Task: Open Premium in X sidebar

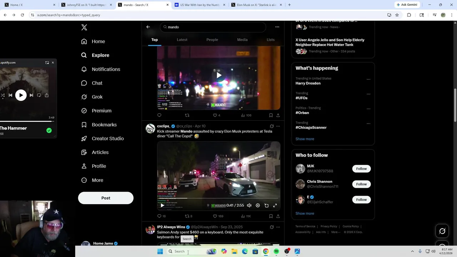Action: tap(96, 111)
